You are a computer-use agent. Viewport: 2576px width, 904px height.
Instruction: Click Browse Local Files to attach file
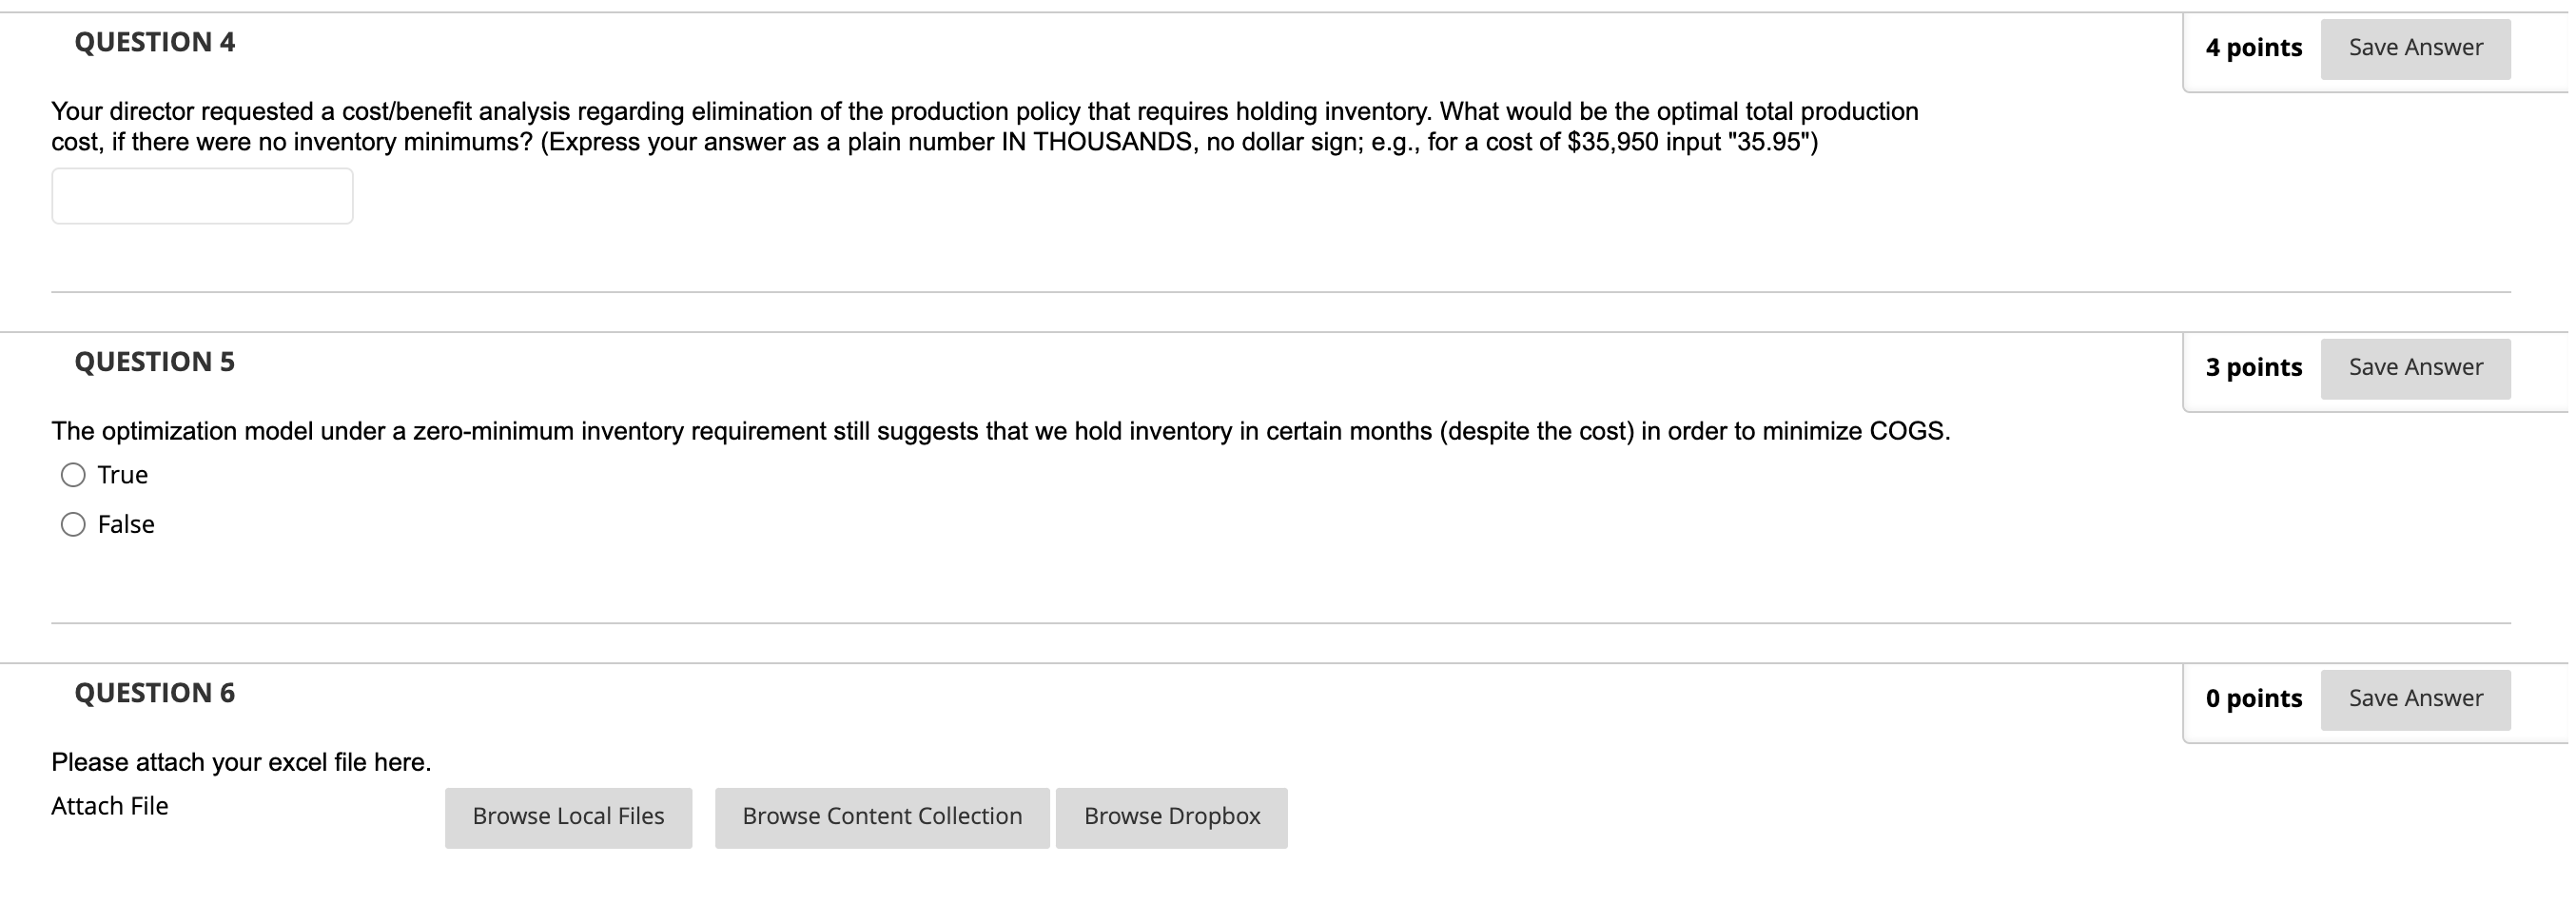click(568, 816)
